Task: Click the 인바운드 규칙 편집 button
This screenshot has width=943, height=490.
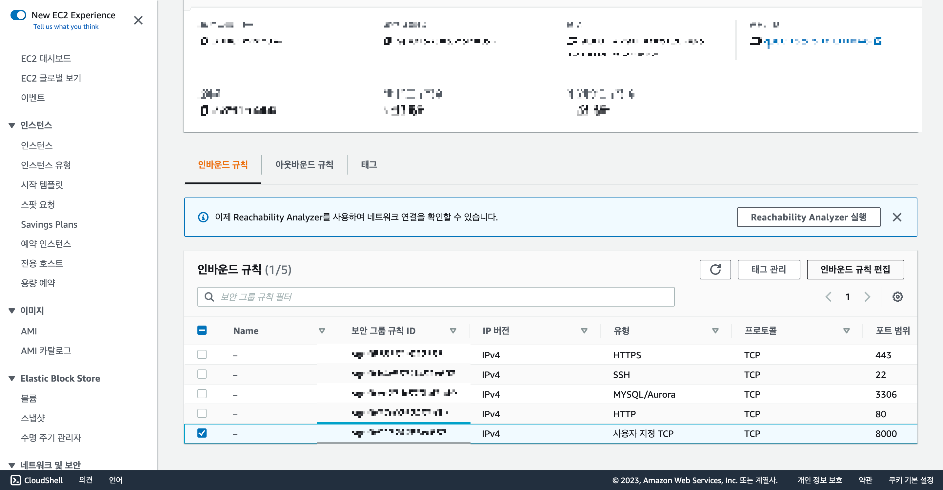Action: (x=855, y=270)
